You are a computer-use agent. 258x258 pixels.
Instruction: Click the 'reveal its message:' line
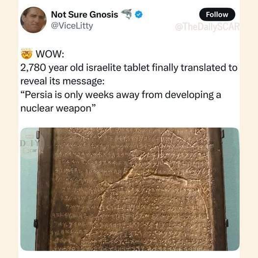62,81
